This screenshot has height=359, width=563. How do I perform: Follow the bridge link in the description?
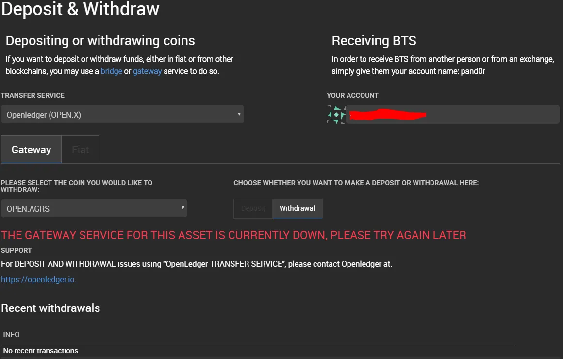coord(111,71)
